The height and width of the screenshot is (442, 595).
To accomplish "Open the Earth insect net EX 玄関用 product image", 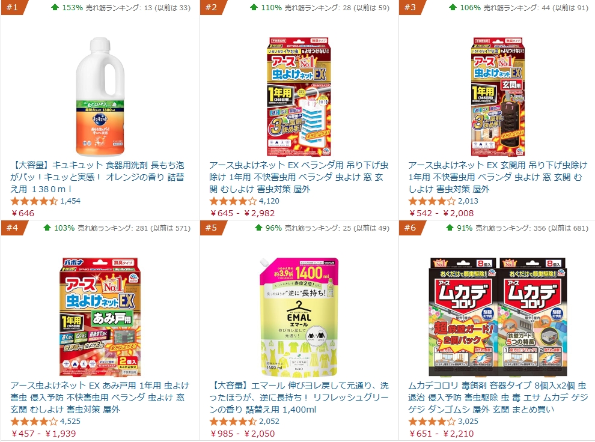I will click(x=498, y=97).
